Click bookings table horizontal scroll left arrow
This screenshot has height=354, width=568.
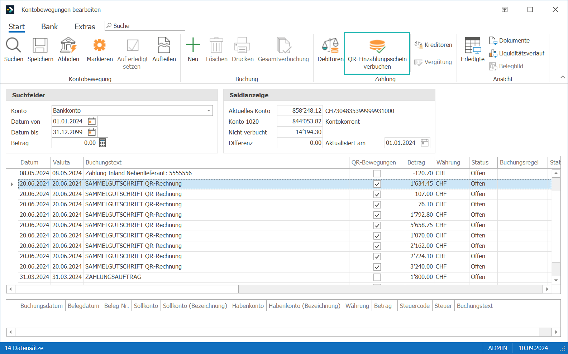point(10,332)
